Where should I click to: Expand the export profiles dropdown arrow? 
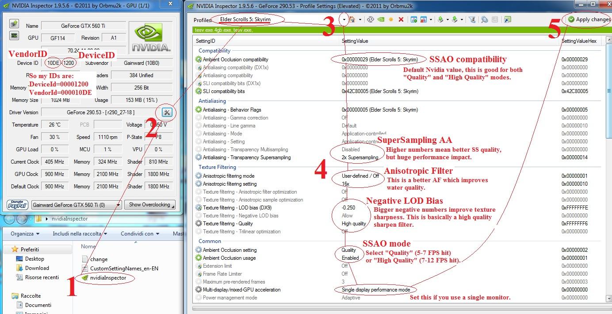448,20
